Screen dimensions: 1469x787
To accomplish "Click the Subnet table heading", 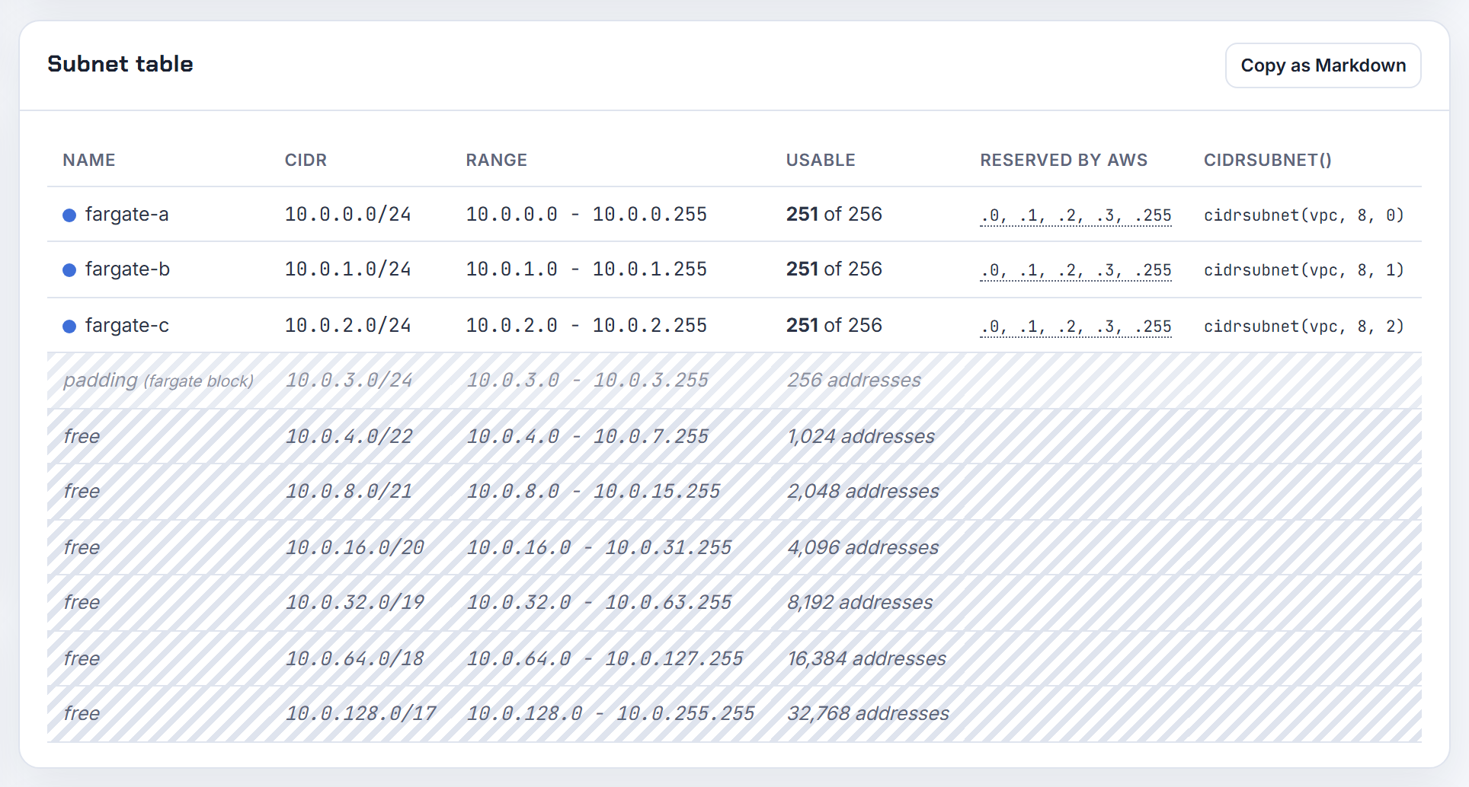I will pyautogui.click(x=120, y=64).
